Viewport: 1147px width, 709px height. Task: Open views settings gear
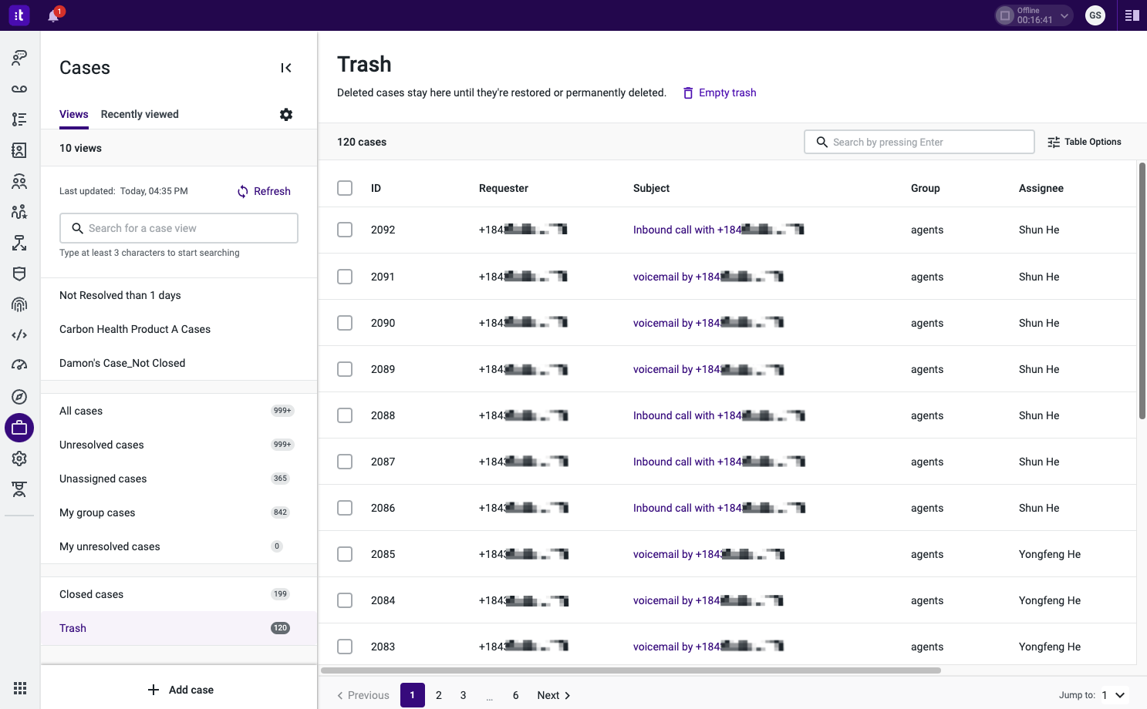point(286,114)
